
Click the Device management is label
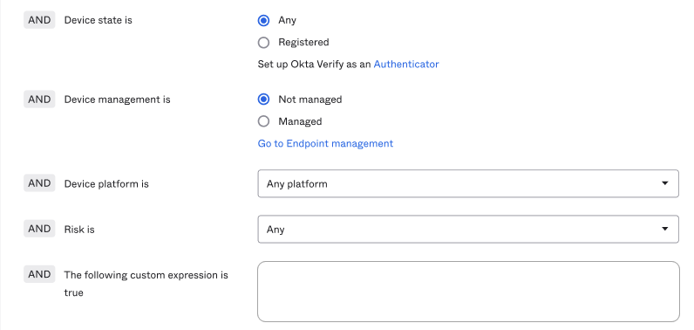(x=118, y=100)
